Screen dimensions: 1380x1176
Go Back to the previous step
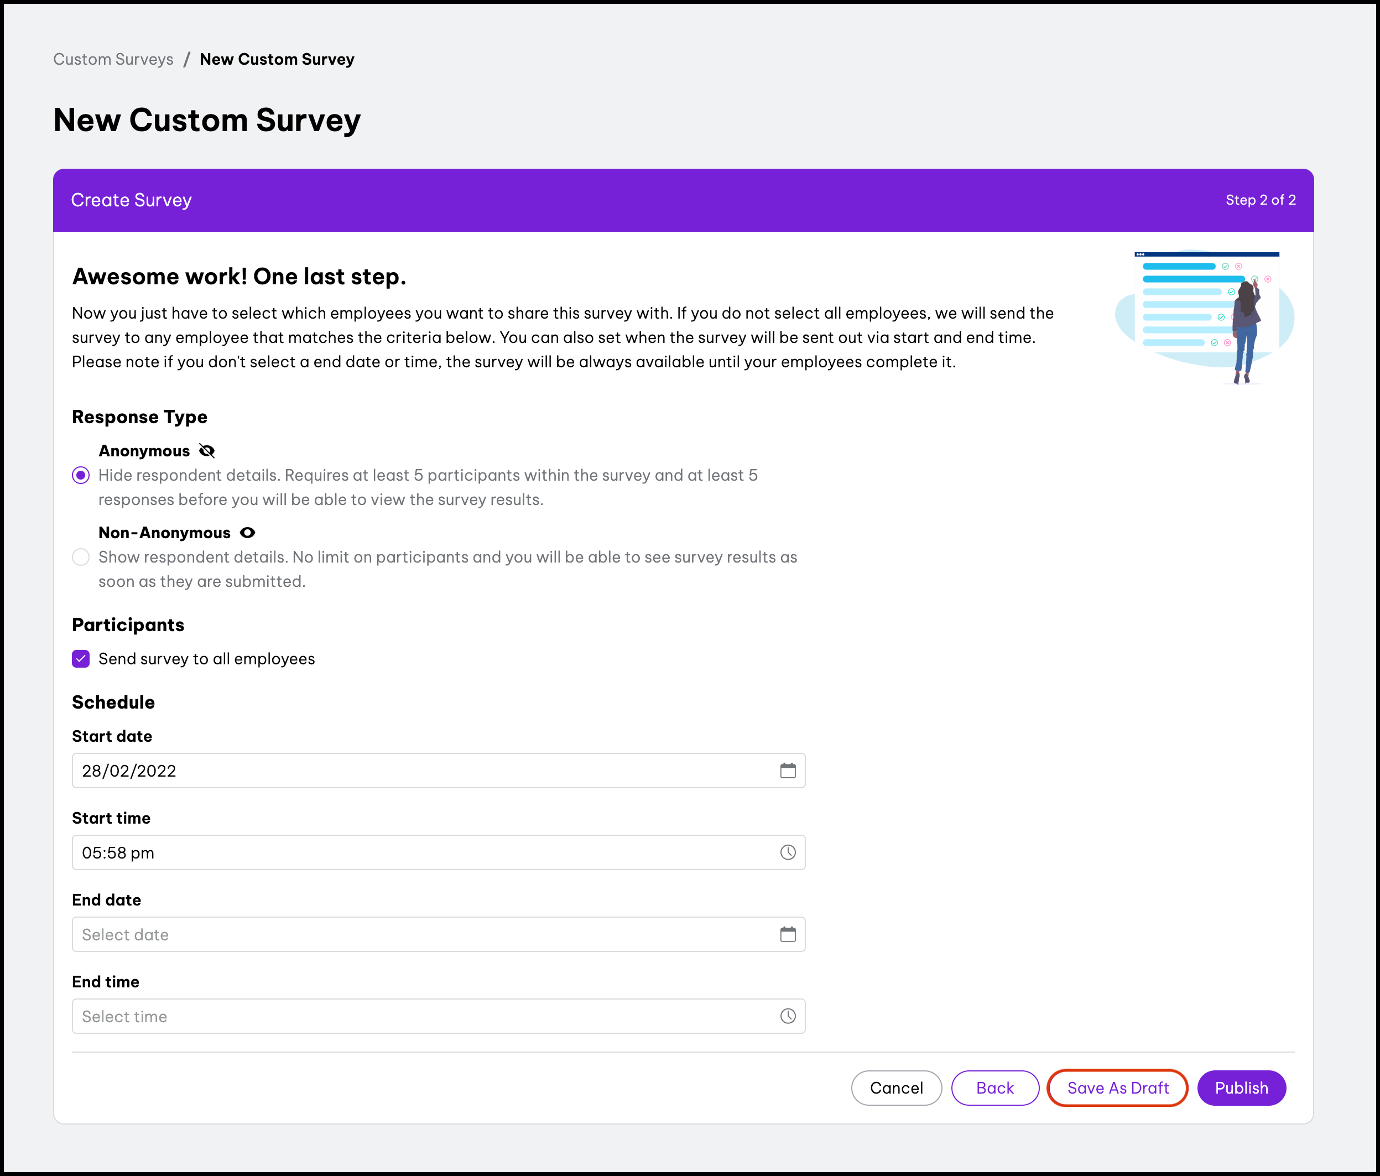tap(994, 1088)
